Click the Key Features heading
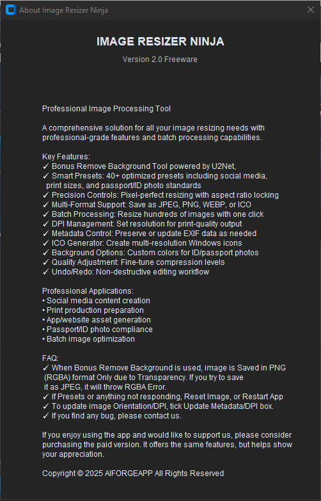 click(66, 157)
